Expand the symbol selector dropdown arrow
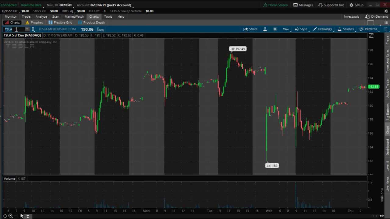390x219 pixels. tap(27, 29)
